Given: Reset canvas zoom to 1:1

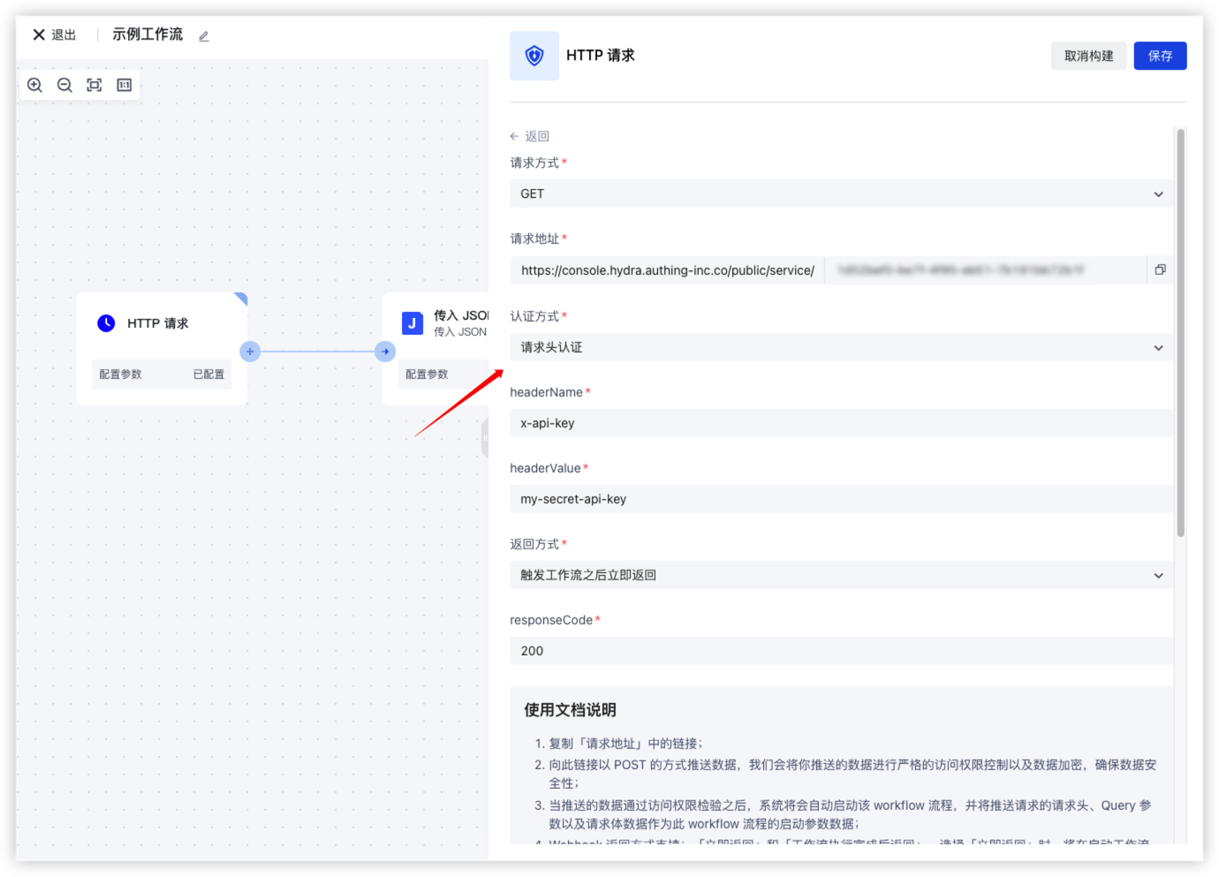Looking at the screenshot, I should (x=125, y=85).
